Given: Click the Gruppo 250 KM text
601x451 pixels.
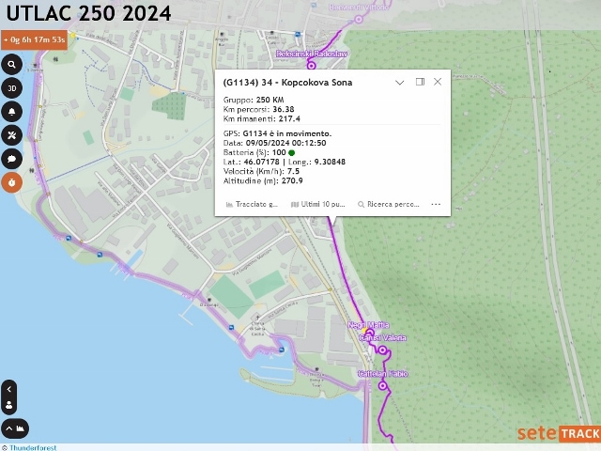Looking at the screenshot, I should 254,100.
